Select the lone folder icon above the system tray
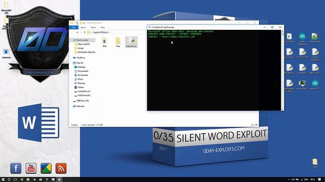Image resolution: width=325 pixels, height=182 pixels. click(315, 163)
